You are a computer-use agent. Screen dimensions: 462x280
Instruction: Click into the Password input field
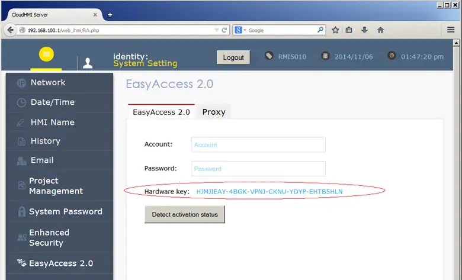(258, 169)
